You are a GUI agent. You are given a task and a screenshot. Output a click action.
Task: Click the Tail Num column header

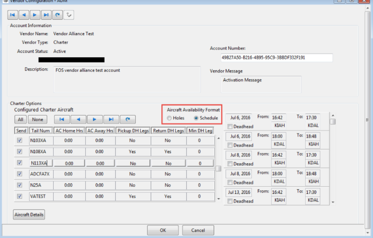point(40,131)
